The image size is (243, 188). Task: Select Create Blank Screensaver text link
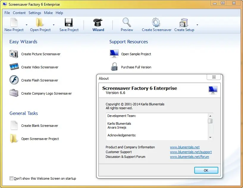(40, 126)
